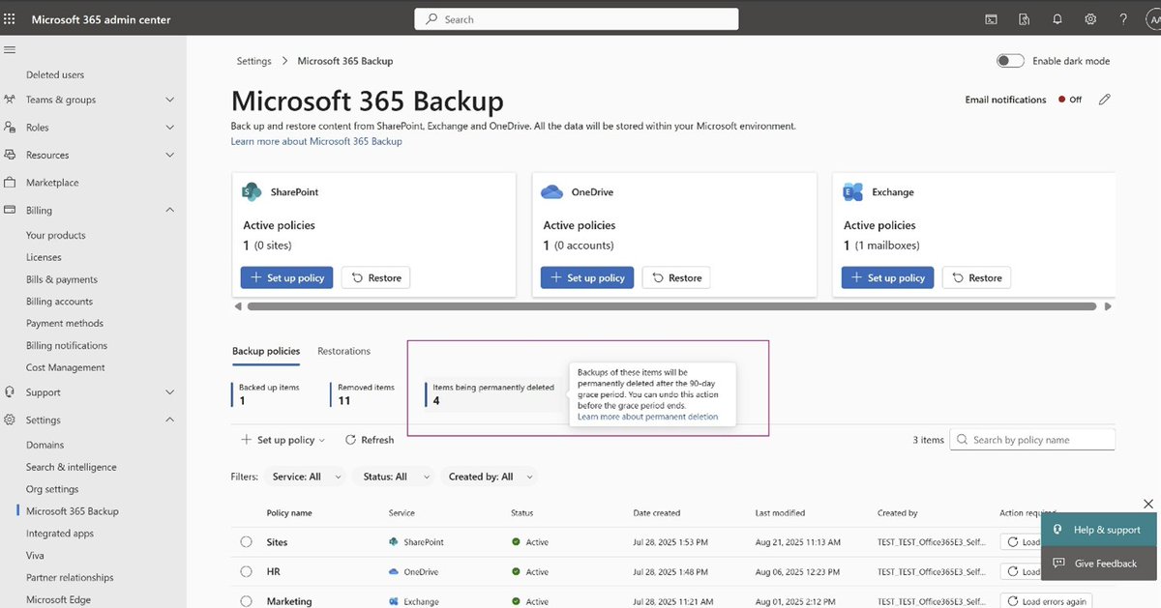The image size is (1161, 608).
Task: Click the Billing card sidebar icon
Action: (x=10, y=210)
